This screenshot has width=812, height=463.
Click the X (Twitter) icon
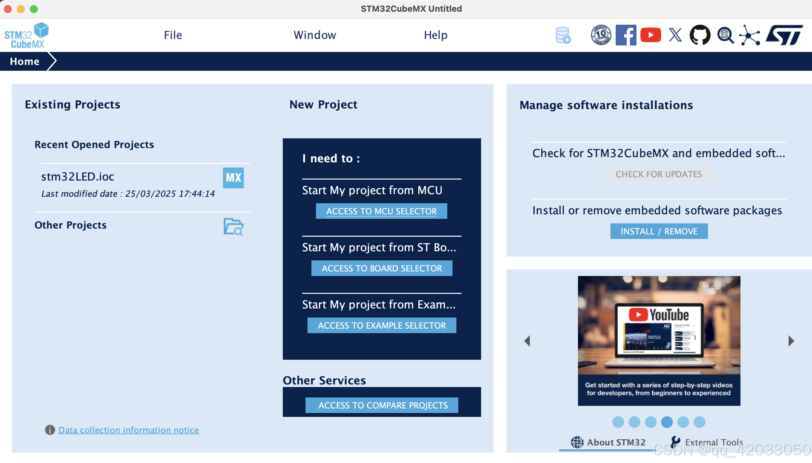[x=675, y=35]
